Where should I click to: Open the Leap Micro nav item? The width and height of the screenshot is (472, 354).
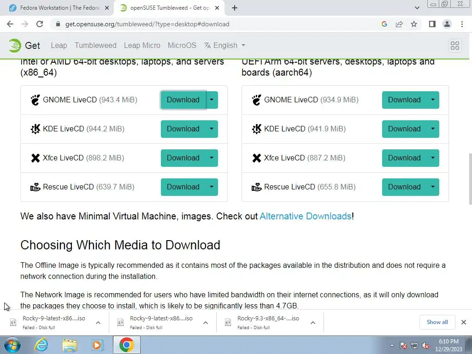142,46
